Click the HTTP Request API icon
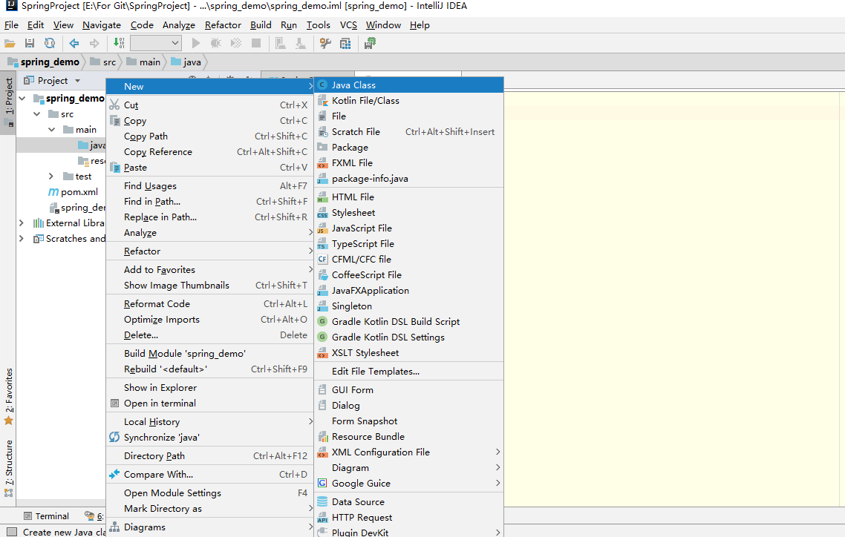 point(322,518)
